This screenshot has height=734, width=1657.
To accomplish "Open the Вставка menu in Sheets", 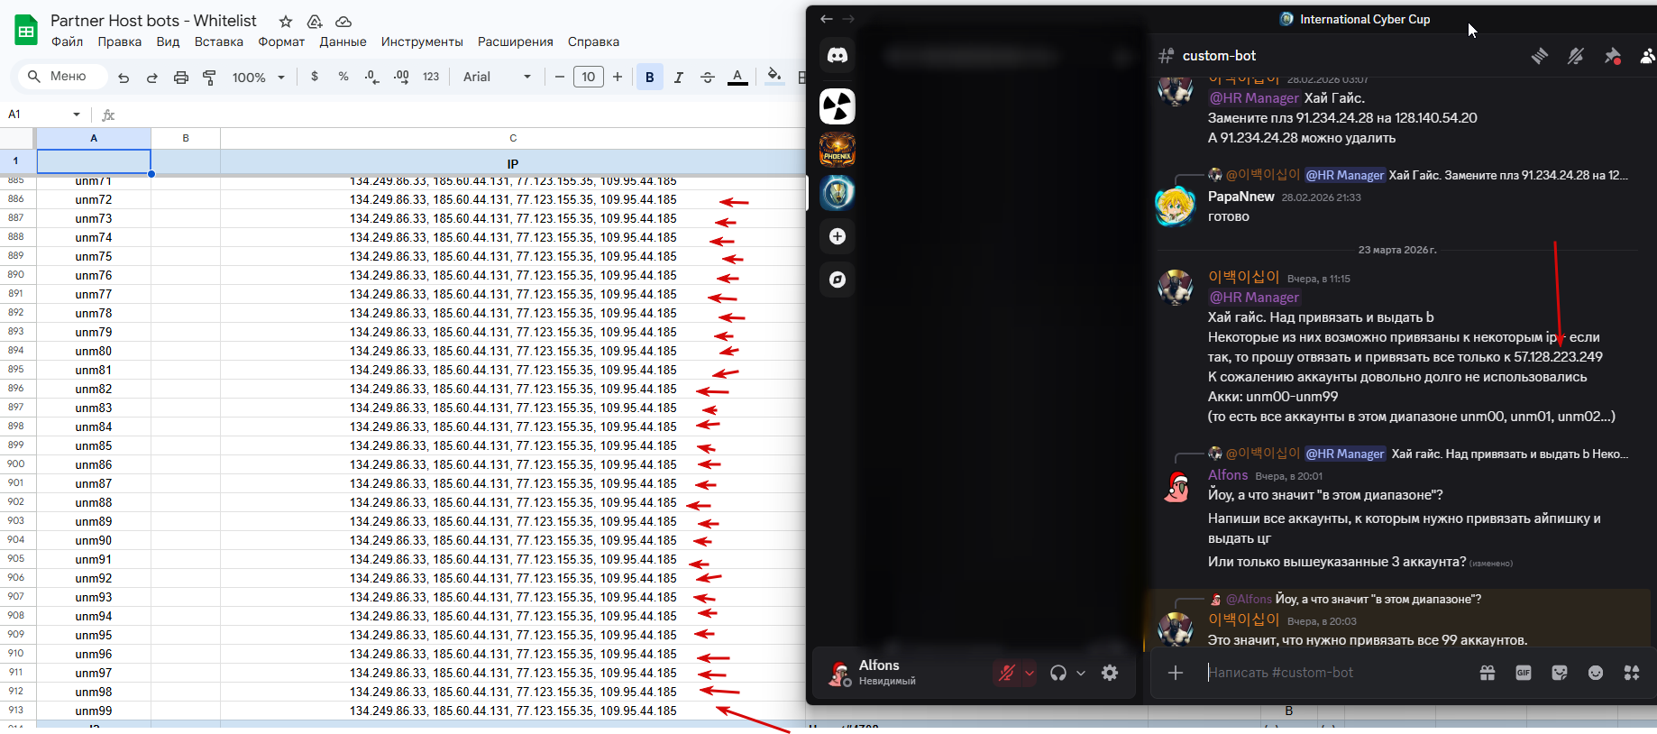I will [219, 41].
